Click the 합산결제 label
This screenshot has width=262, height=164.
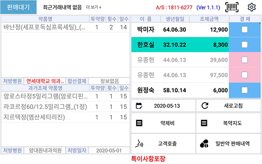click(77, 81)
